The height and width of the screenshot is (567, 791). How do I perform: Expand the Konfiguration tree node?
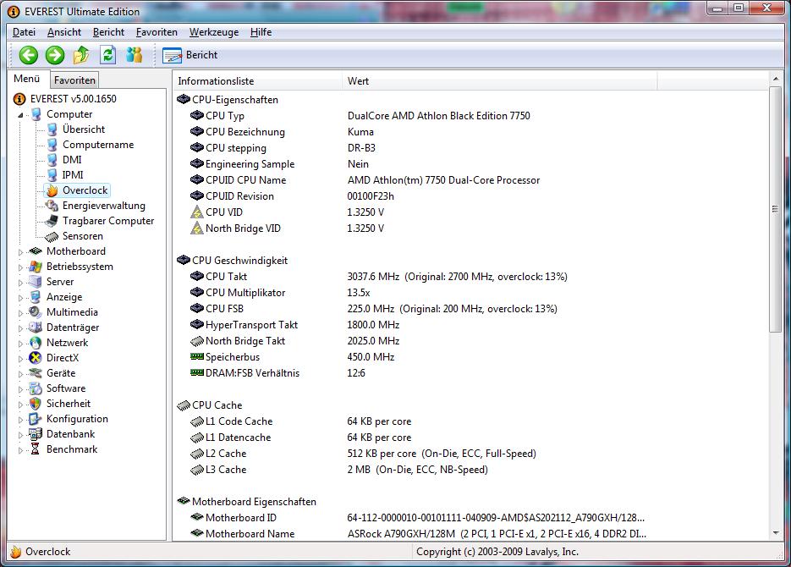pyautogui.click(x=20, y=419)
